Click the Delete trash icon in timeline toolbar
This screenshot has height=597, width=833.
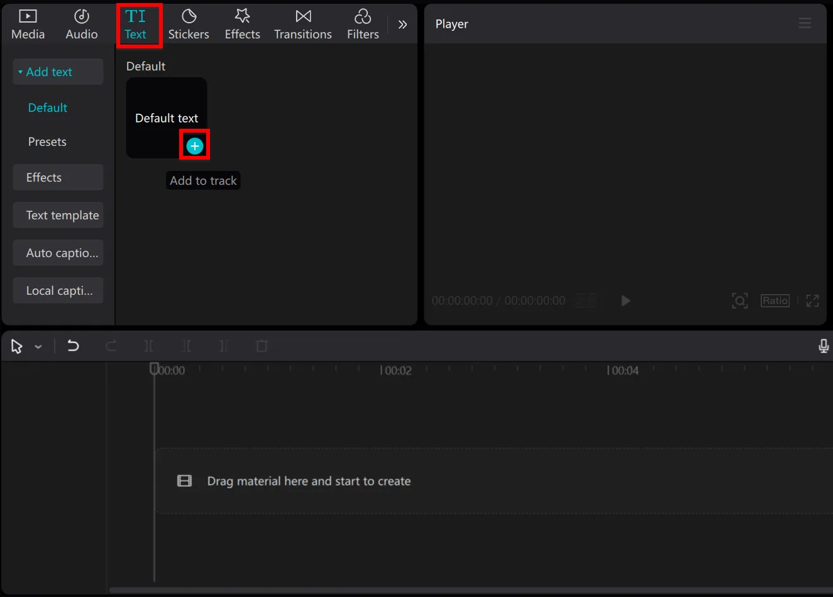coord(262,346)
